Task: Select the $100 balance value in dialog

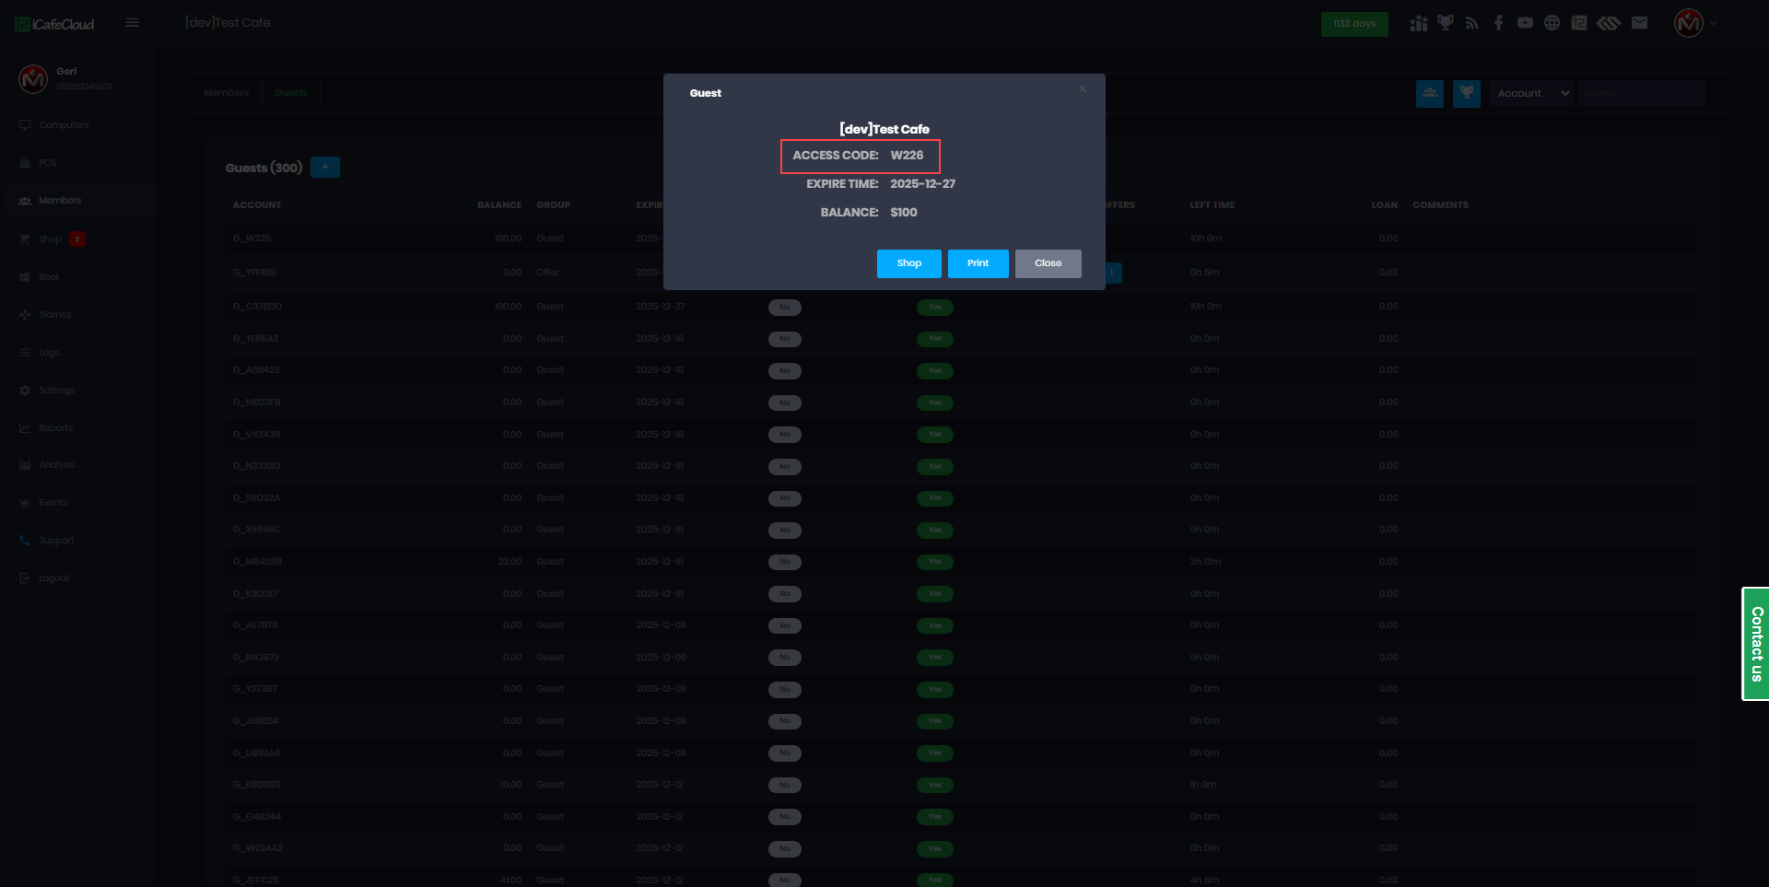Action: pyautogui.click(x=904, y=213)
